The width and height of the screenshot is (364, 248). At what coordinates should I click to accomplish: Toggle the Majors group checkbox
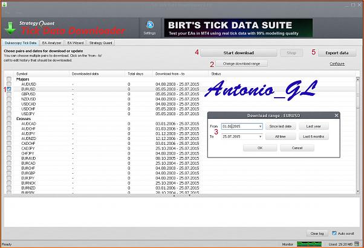click(x=9, y=79)
